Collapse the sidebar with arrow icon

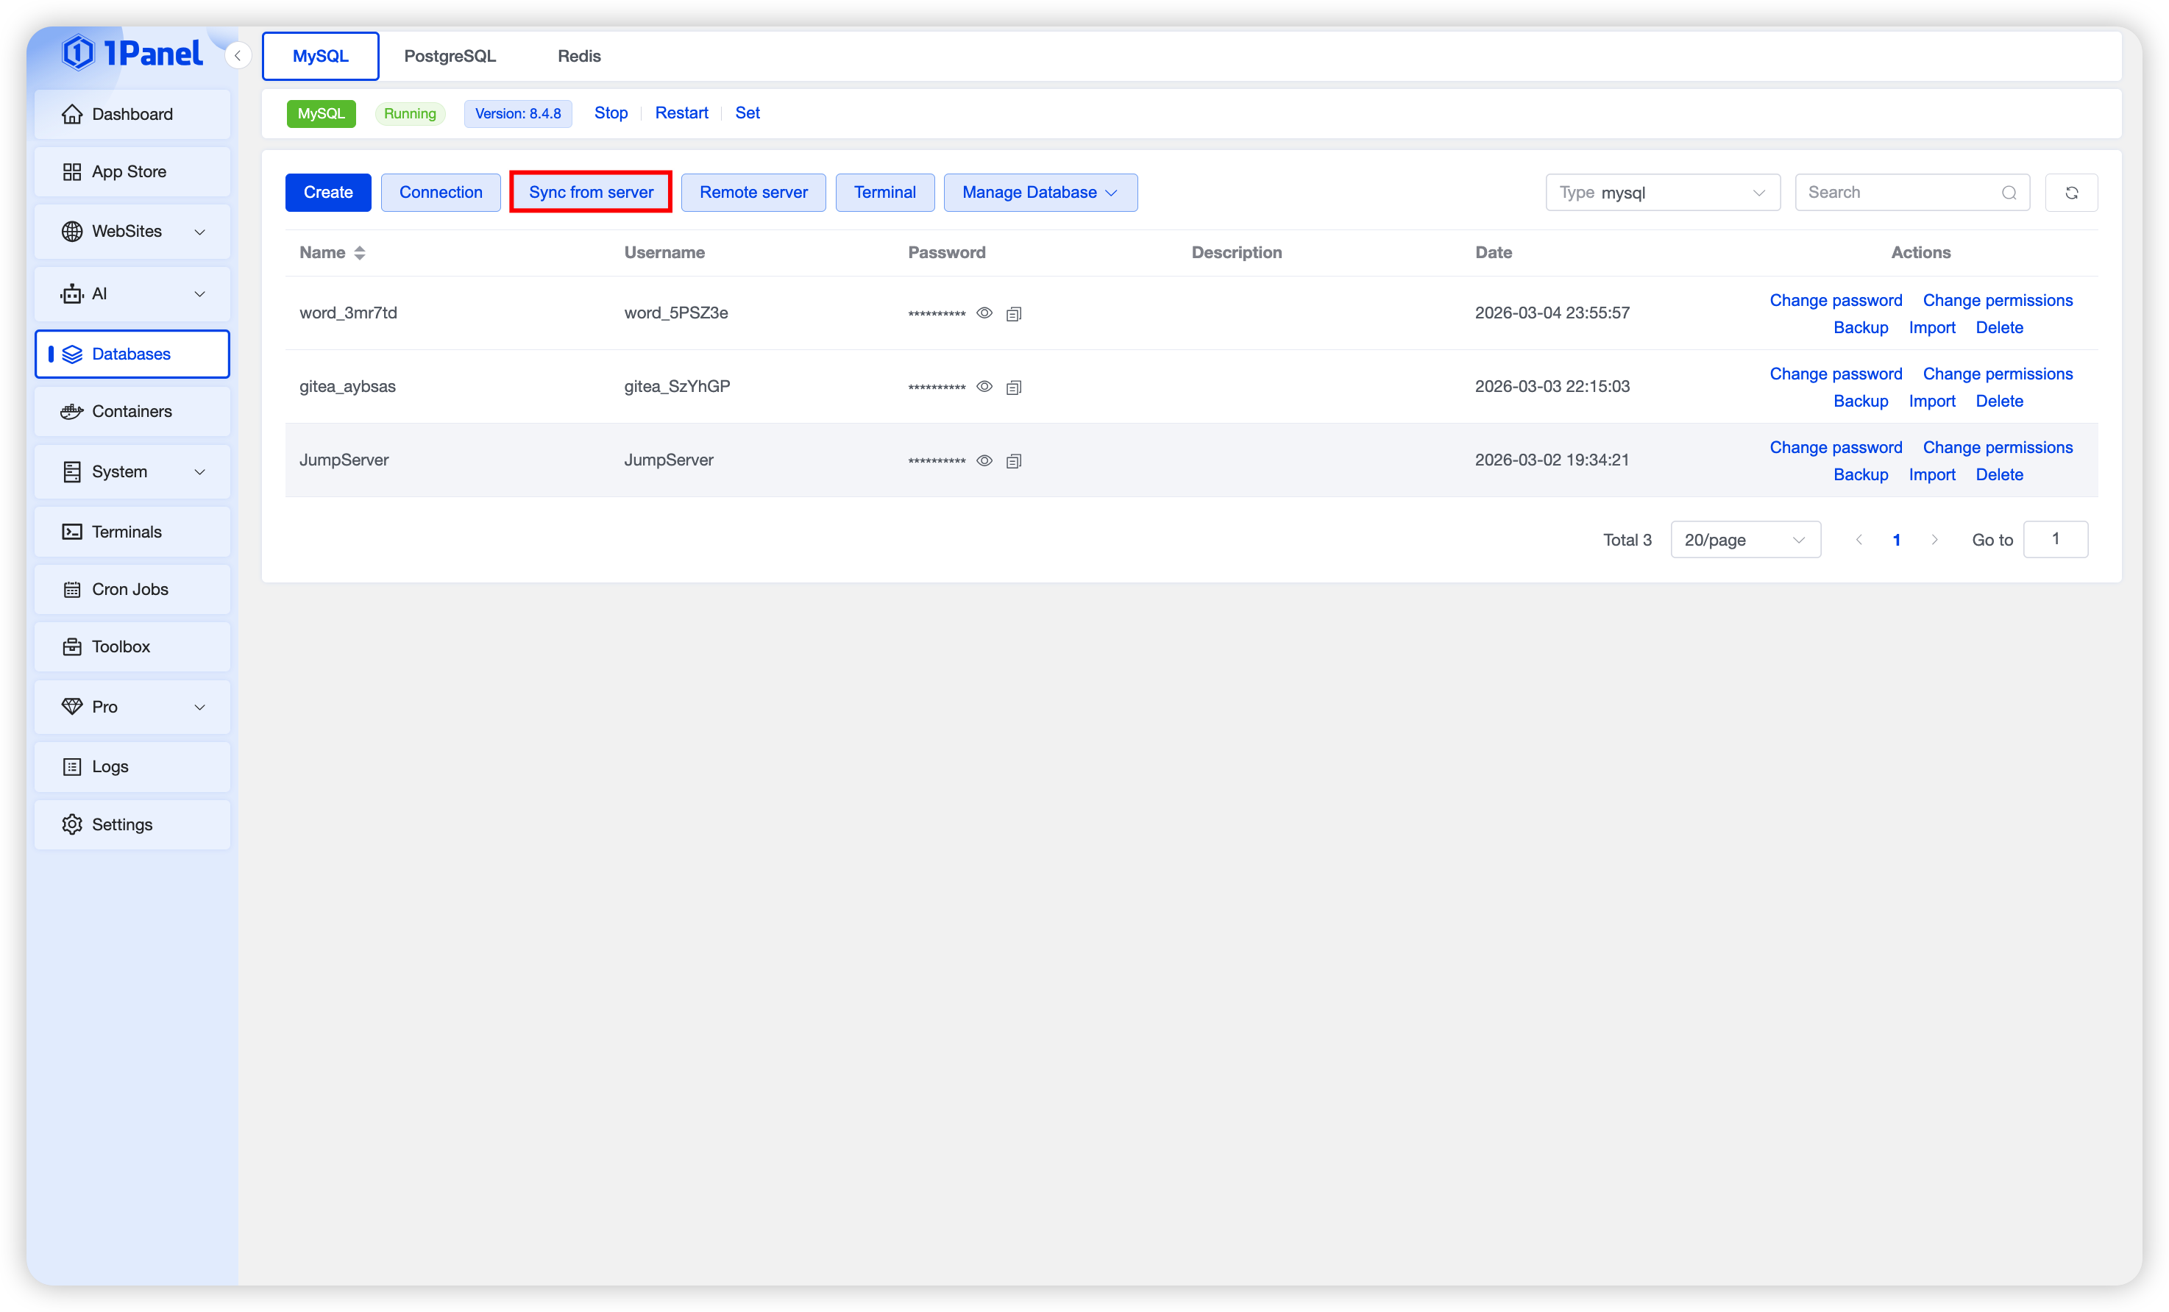(x=237, y=55)
